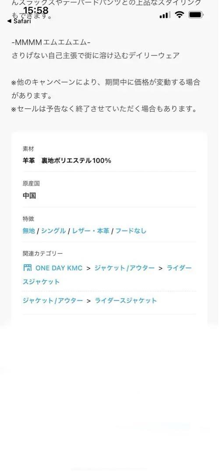Screen dimensions: 219x475
Task: Tap the 15:58 clock in the status bar
Action: [36, 11]
